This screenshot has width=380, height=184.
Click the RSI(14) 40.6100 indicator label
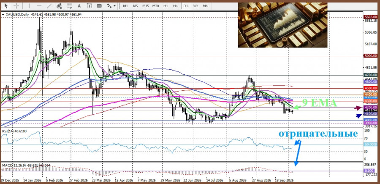coord(14,131)
